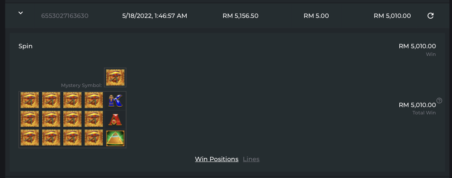Click the Spin label
Image resolution: width=452 pixels, height=178 pixels.
(x=26, y=46)
